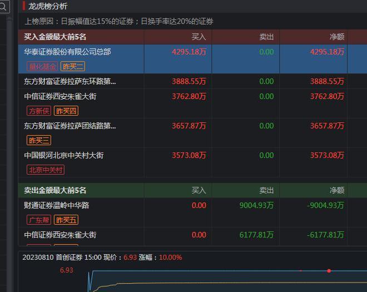Click the 4295.18万 buy amount for 华泰证券
Screen dimensions: 367x292
click(x=189, y=52)
